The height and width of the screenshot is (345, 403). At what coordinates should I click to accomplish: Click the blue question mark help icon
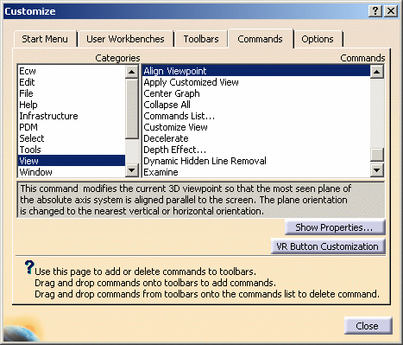pyautogui.click(x=29, y=267)
